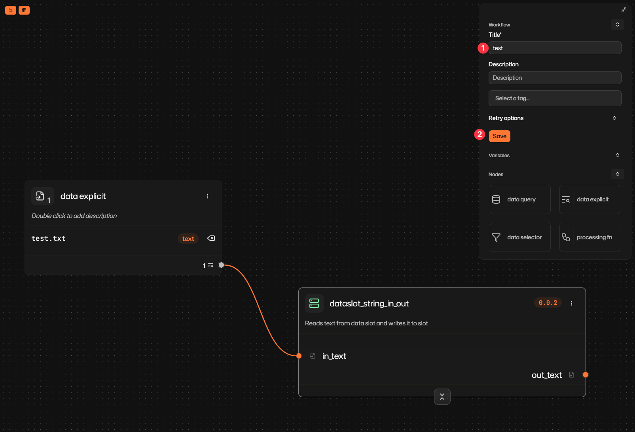Click the processing fn node icon
Viewport: 635px width, 432px height.
565,237
